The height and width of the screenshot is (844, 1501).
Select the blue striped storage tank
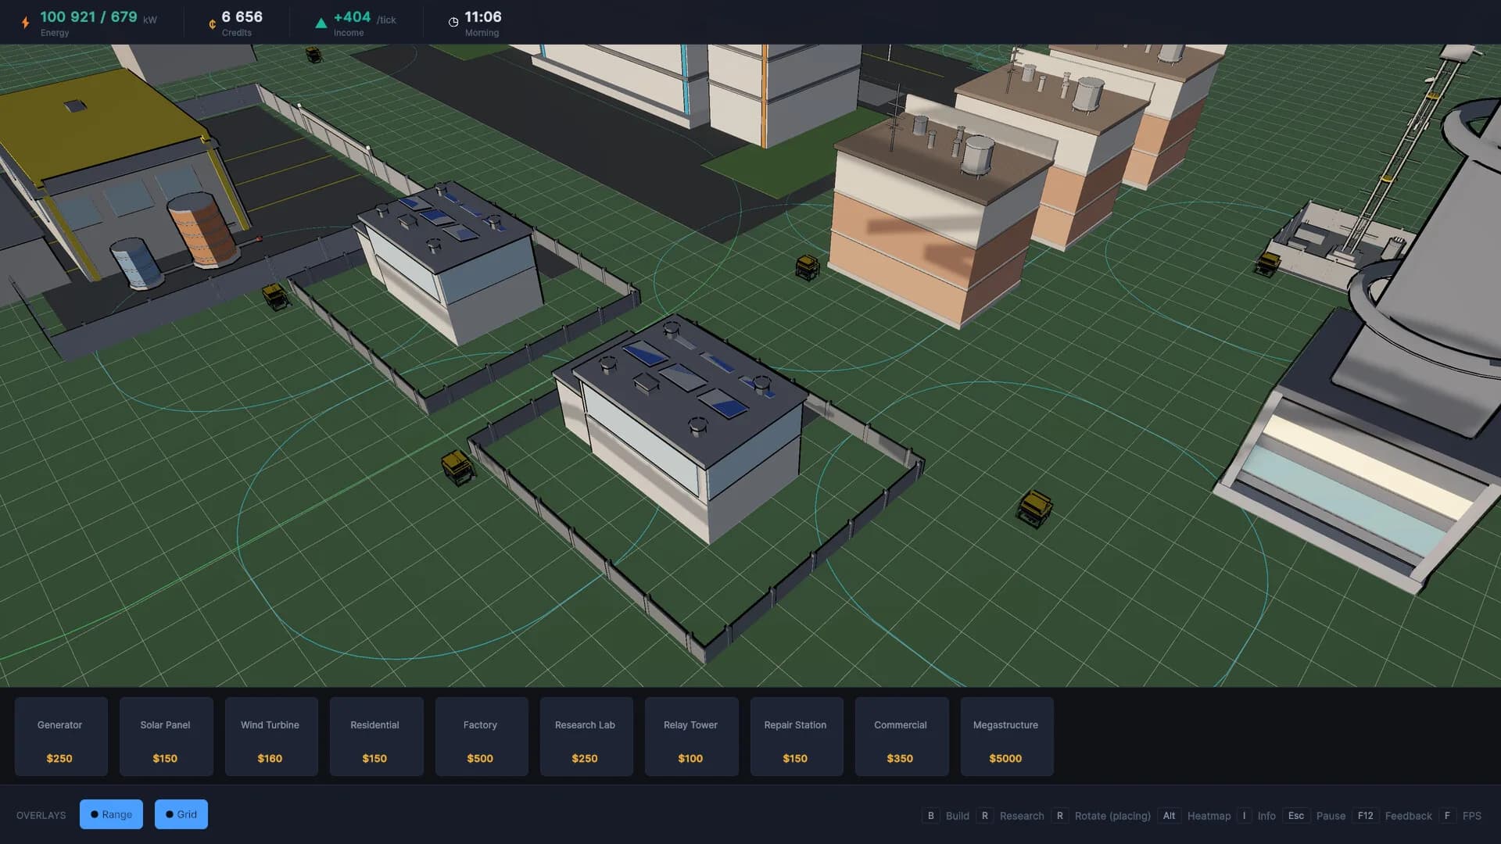[x=136, y=263]
